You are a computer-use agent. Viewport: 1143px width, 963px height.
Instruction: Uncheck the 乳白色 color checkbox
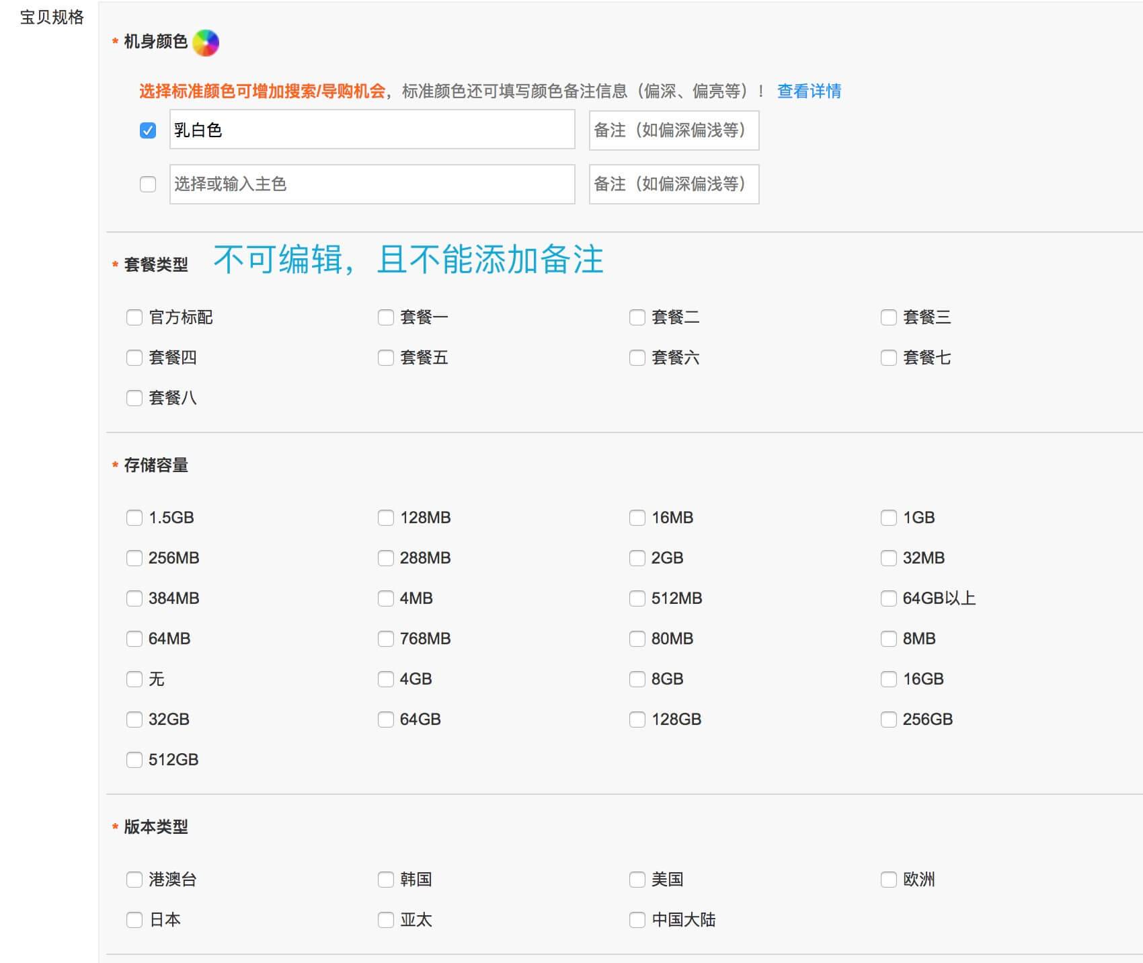[148, 130]
